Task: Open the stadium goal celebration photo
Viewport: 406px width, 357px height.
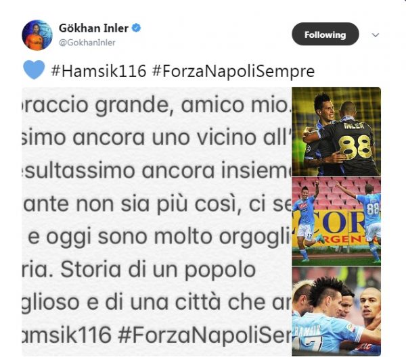Action: pyautogui.click(x=336, y=222)
